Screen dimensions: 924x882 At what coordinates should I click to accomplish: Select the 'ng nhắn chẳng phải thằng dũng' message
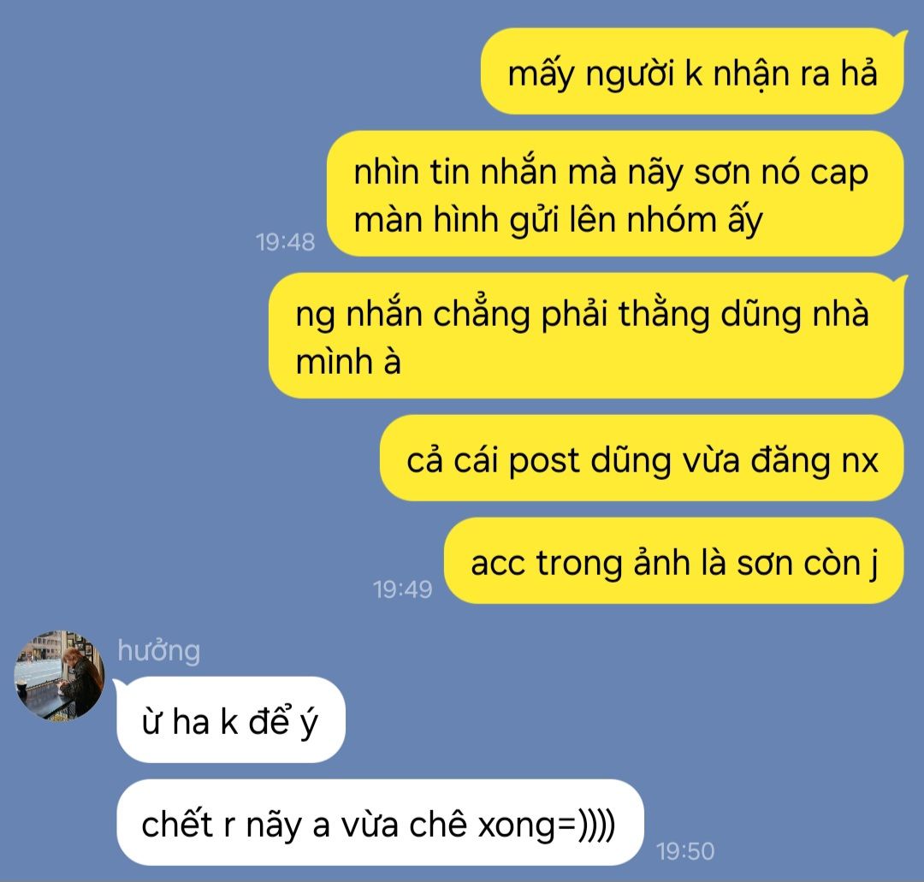click(586, 335)
